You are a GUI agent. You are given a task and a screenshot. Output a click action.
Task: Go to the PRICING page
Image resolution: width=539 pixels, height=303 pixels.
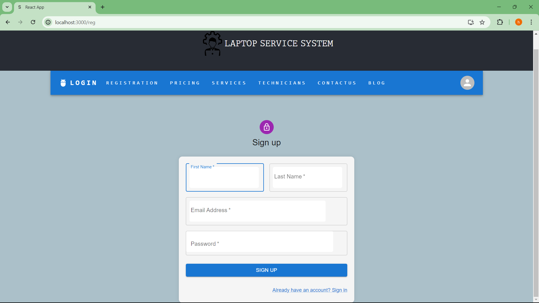185,83
